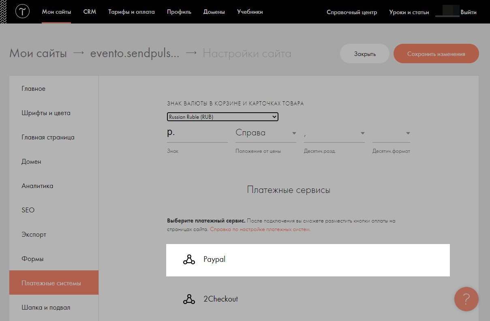Open Уроки и статьи link
Image resolution: width=490 pixels, height=321 pixels.
click(409, 12)
